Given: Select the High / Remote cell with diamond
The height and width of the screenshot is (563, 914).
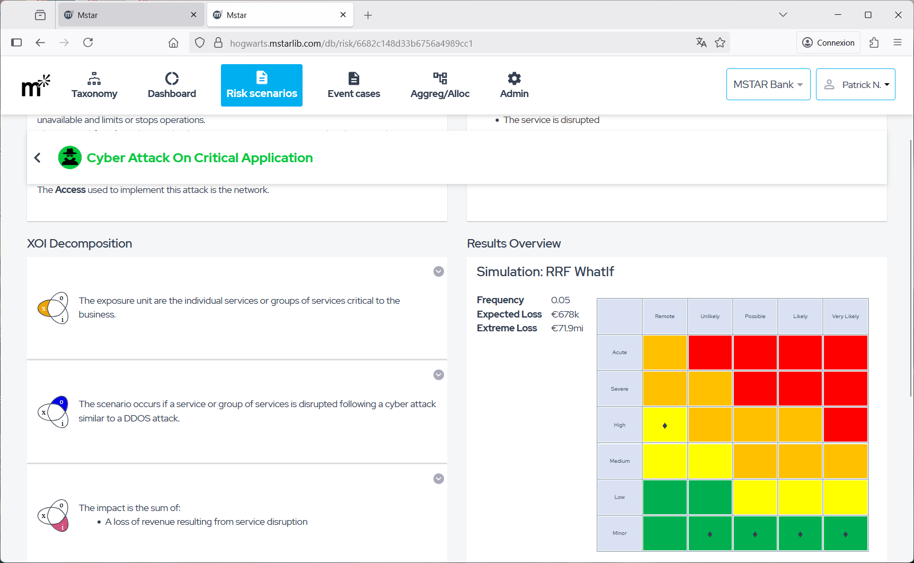Looking at the screenshot, I should (664, 425).
